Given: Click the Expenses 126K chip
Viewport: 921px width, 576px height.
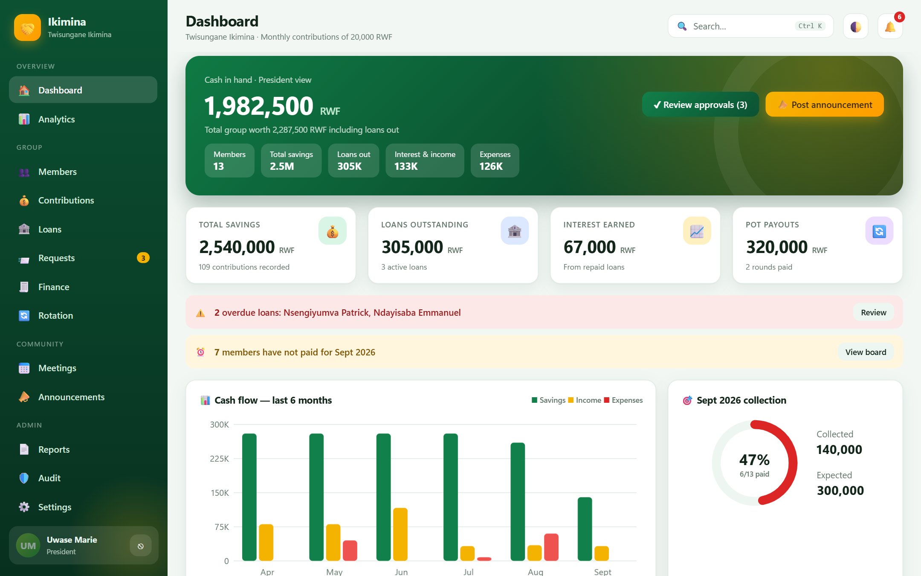Looking at the screenshot, I should (495, 160).
